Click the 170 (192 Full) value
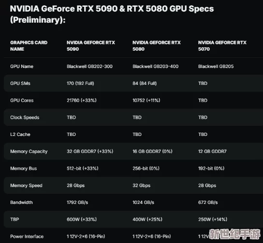This screenshot has height=243, width=263. (x=80, y=83)
